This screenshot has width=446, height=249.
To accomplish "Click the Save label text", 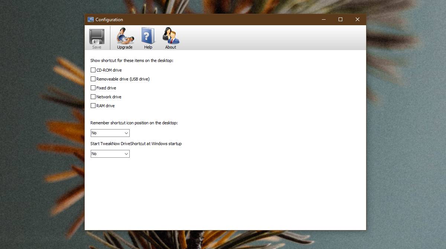I will click(97, 47).
